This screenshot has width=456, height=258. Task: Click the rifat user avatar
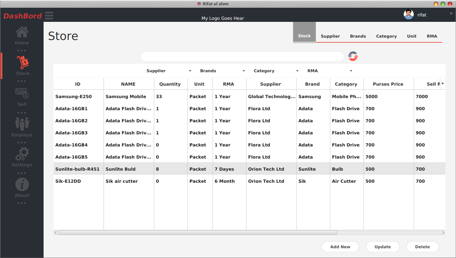tap(409, 14)
